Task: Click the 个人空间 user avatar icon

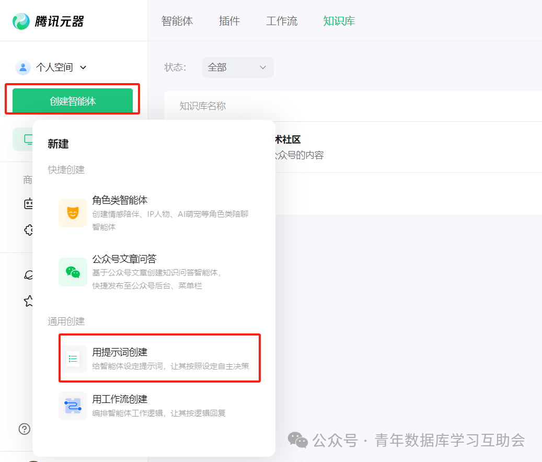Action: coord(23,67)
